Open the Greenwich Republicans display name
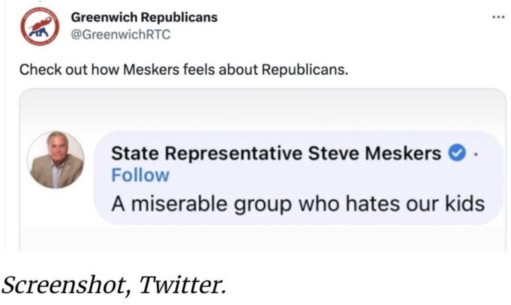The width and height of the screenshot is (511, 305). (x=144, y=17)
